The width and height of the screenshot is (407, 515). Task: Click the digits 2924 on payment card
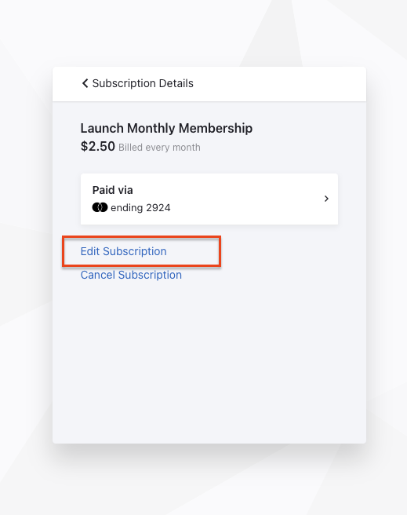[158, 208]
